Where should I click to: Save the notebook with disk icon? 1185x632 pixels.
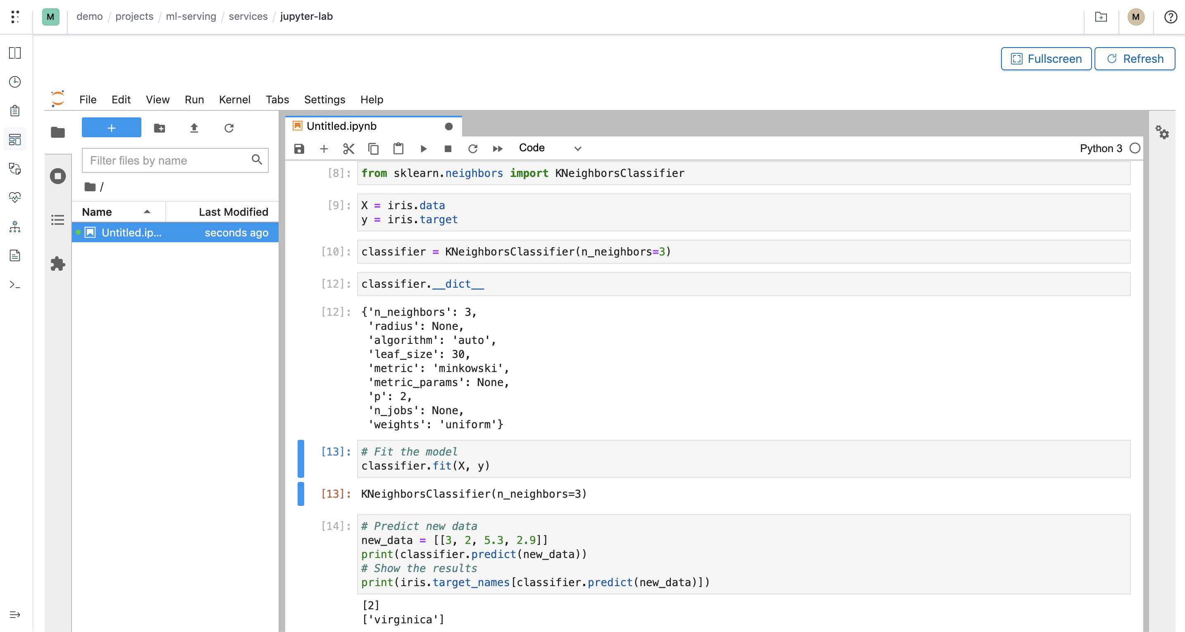click(299, 148)
